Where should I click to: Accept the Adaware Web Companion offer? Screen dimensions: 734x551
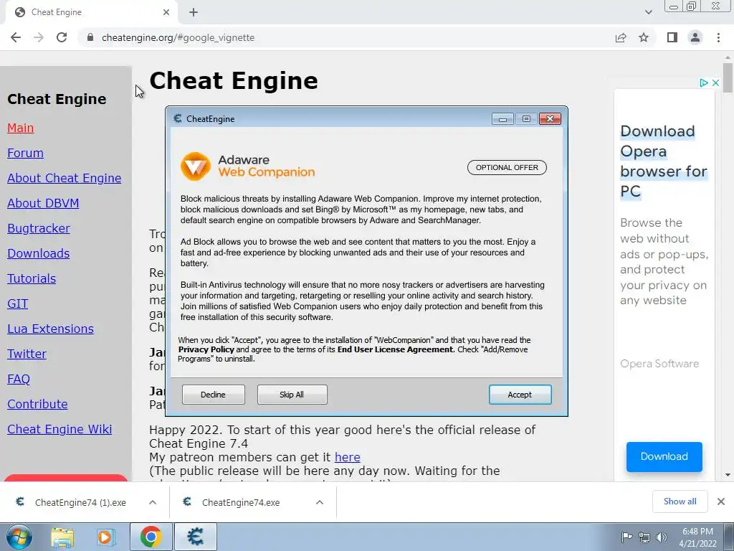520,395
